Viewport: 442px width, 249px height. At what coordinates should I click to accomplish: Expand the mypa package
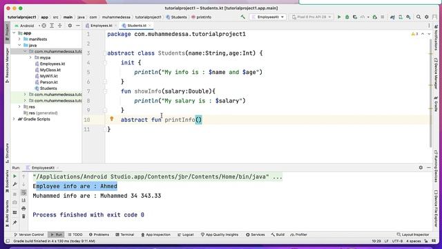(30, 57)
